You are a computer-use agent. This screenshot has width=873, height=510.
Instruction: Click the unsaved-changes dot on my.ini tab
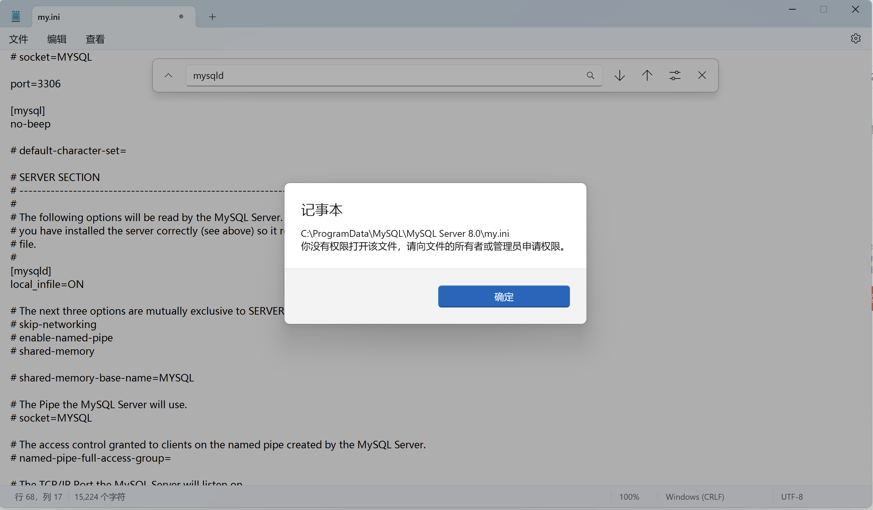coord(181,16)
